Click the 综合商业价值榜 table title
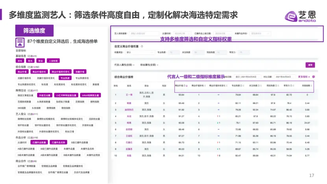Viewport: 327px width, 184px height. pos(124,77)
